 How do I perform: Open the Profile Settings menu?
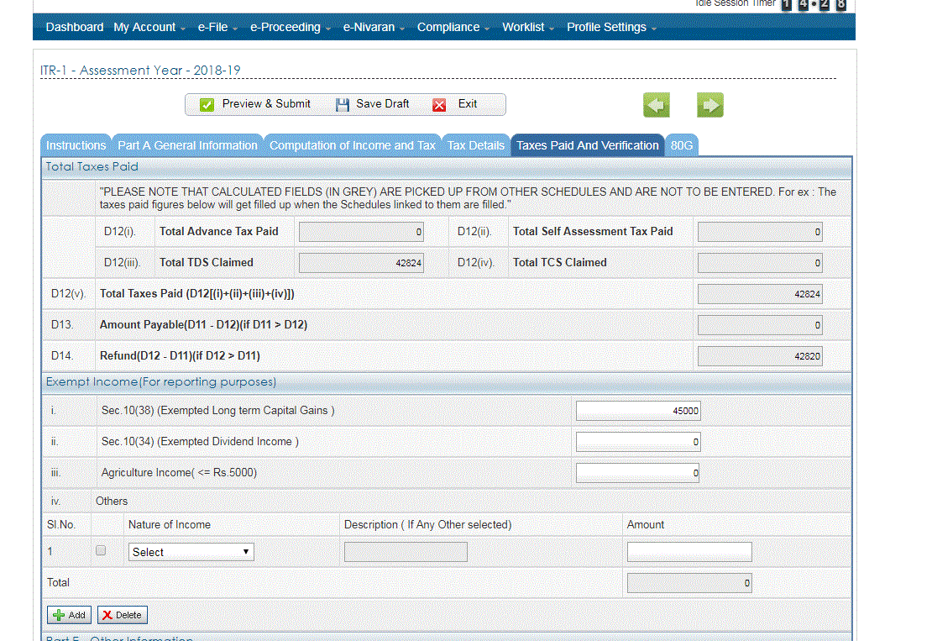pos(610,27)
